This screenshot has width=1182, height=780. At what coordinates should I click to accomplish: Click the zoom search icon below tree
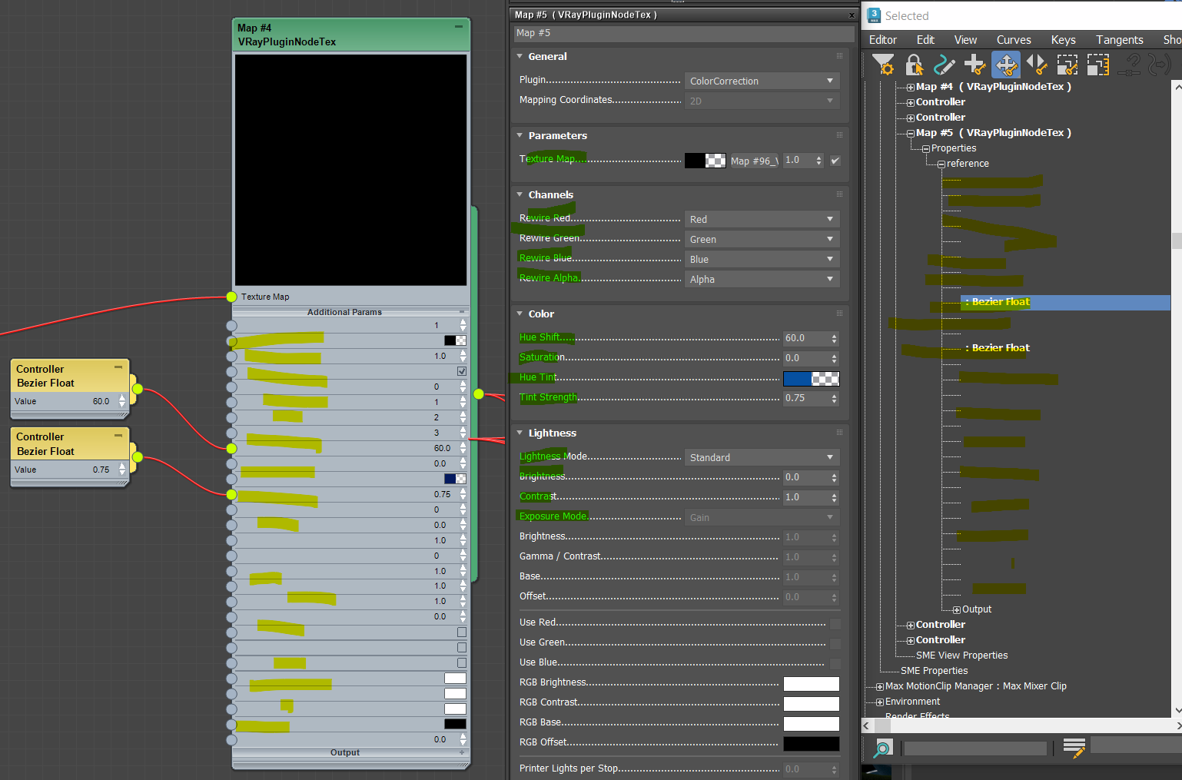coord(883,748)
